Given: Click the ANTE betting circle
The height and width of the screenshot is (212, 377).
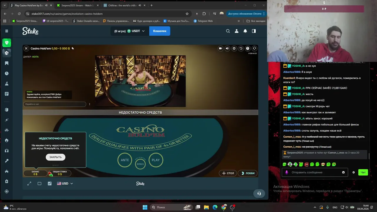Looking at the screenshot, I should [125, 160].
